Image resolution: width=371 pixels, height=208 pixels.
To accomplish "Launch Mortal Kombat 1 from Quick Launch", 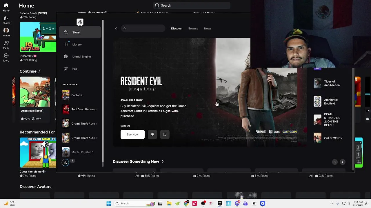I will tap(80, 152).
